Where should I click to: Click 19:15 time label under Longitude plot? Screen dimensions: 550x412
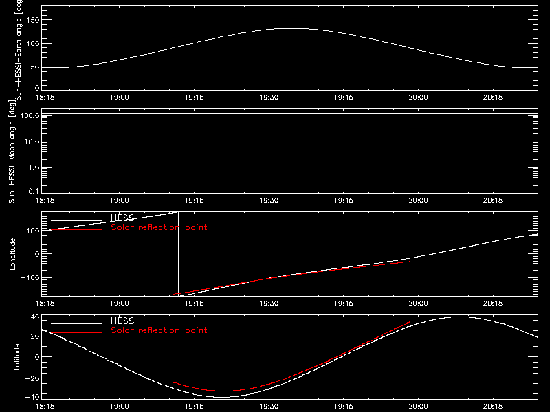(x=195, y=303)
